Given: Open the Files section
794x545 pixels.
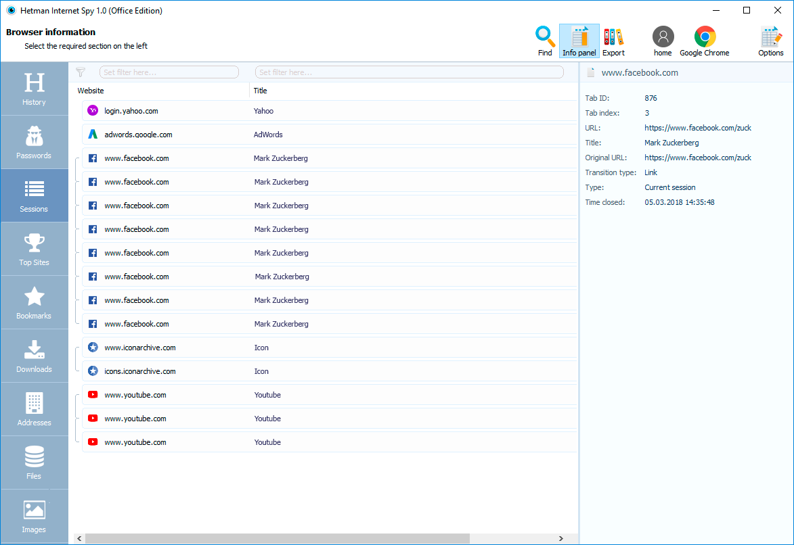Looking at the screenshot, I should (34, 463).
